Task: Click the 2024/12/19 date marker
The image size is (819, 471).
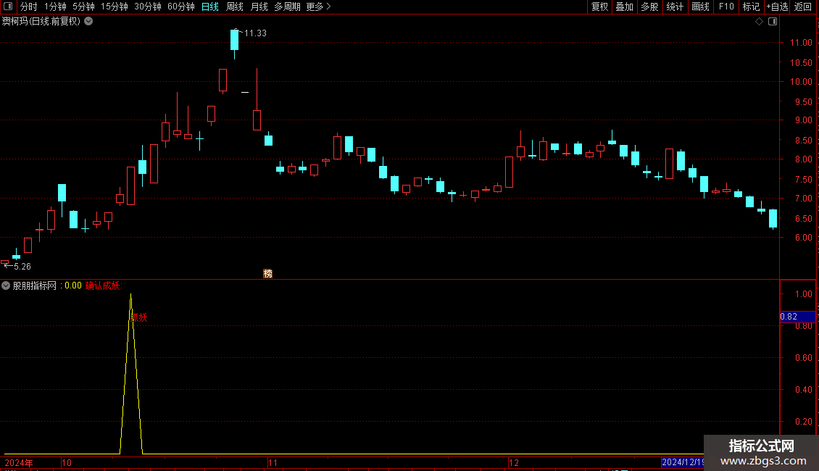Action: [682, 462]
